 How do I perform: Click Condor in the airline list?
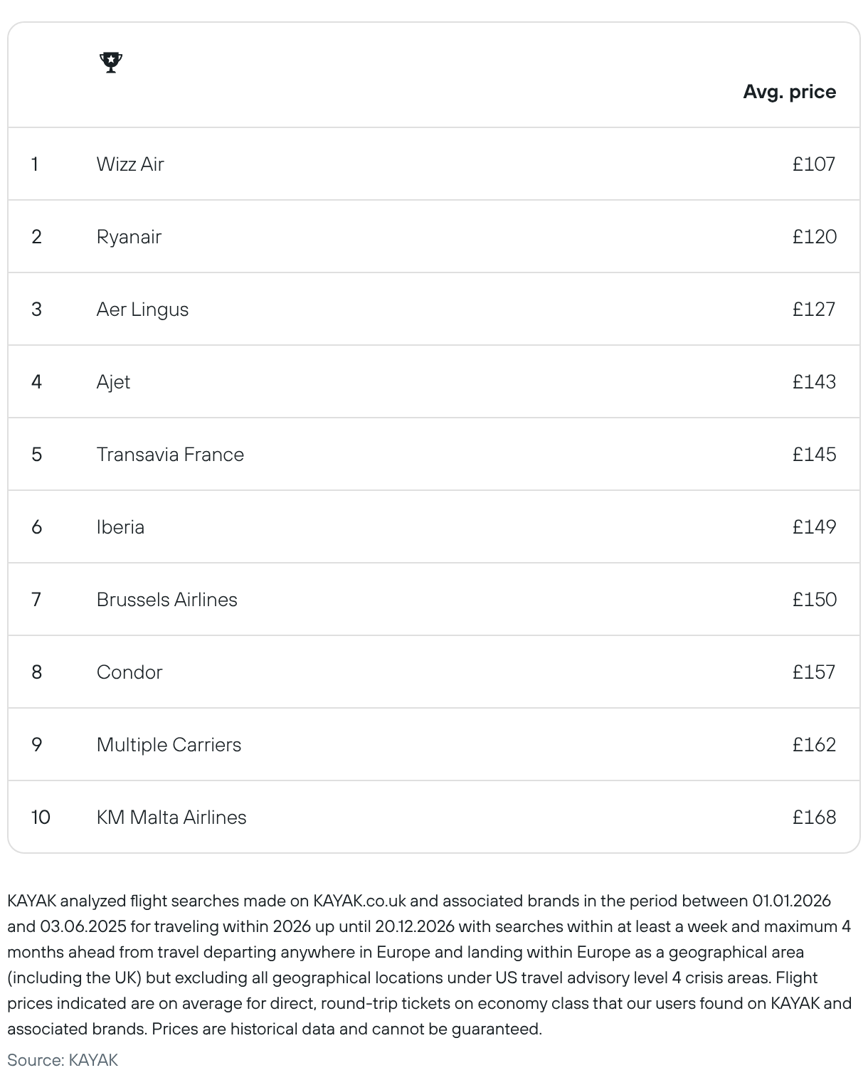(x=129, y=672)
